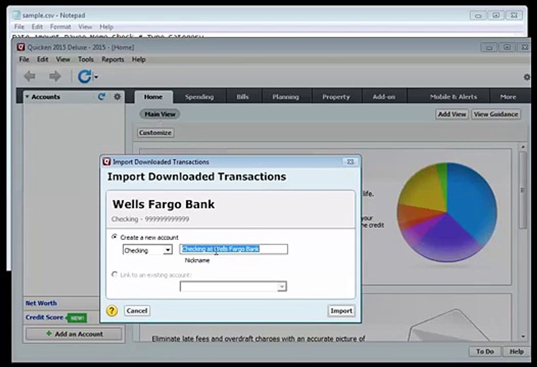Click the gear icon at toolbar right edge

tap(527, 77)
